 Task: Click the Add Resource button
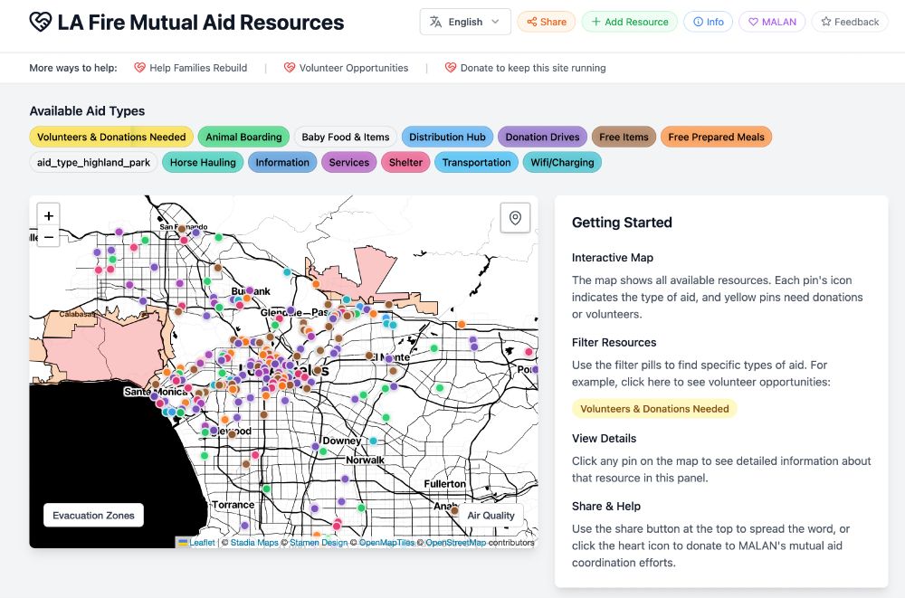[x=630, y=22]
